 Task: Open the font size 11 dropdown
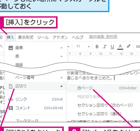pos(83,46)
